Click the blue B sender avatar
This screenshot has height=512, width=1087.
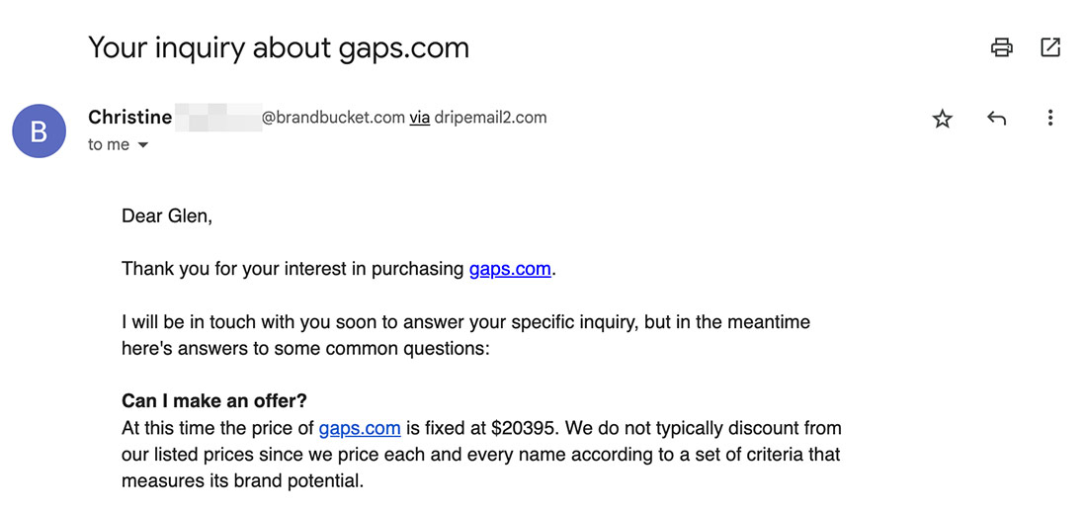(40, 131)
